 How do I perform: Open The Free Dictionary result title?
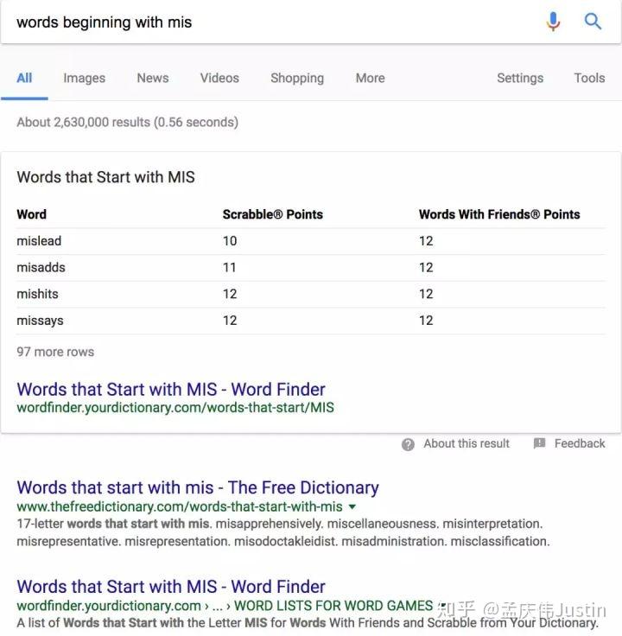click(198, 487)
